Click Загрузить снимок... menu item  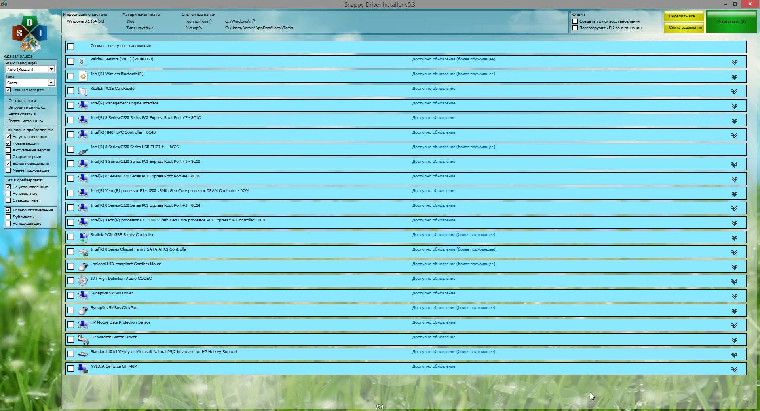(x=27, y=107)
